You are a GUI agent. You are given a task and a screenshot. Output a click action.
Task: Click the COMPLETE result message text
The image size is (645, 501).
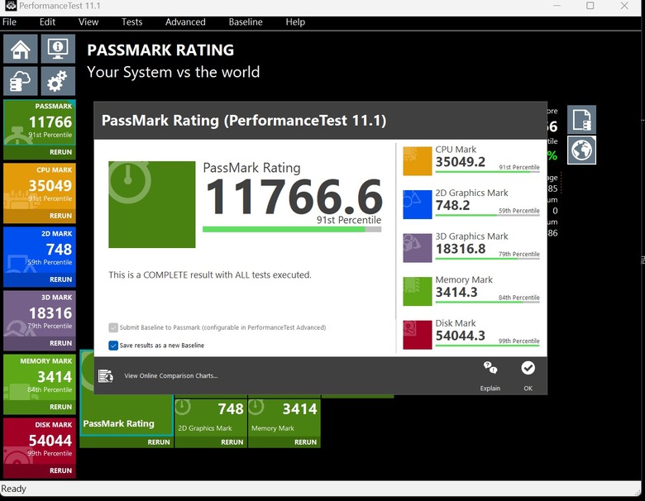(x=210, y=274)
